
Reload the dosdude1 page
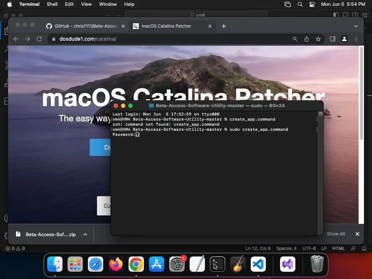[39, 39]
